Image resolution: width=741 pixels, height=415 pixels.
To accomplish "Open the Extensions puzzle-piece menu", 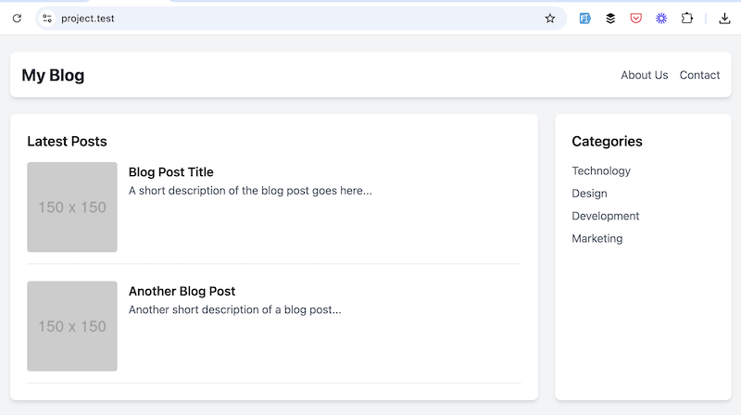I will coord(687,19).
